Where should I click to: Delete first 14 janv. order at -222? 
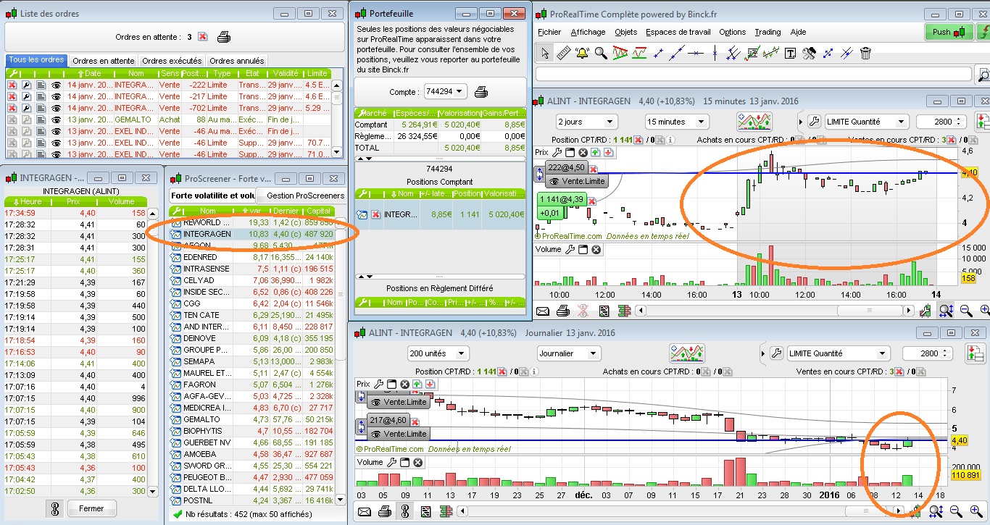12,85
